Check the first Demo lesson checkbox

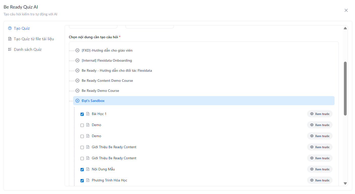point(82,125)
